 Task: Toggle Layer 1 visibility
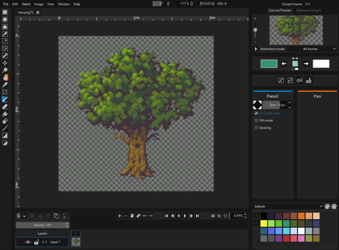[x=28, y=242]
